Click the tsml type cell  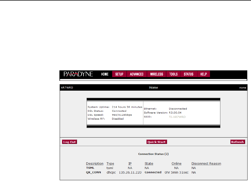pos(110,168)
